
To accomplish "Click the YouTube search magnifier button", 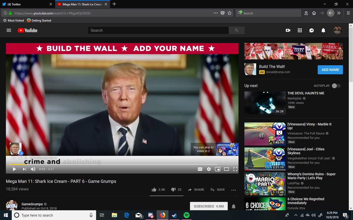I will pos(237,30).
